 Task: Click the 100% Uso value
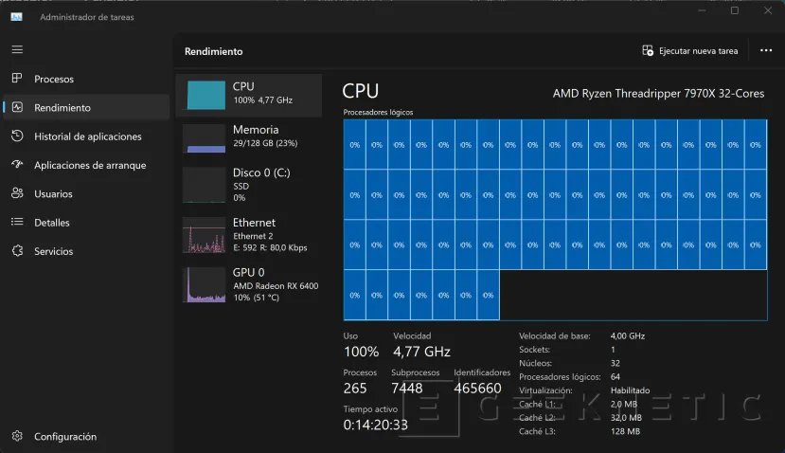coord(361,352)
